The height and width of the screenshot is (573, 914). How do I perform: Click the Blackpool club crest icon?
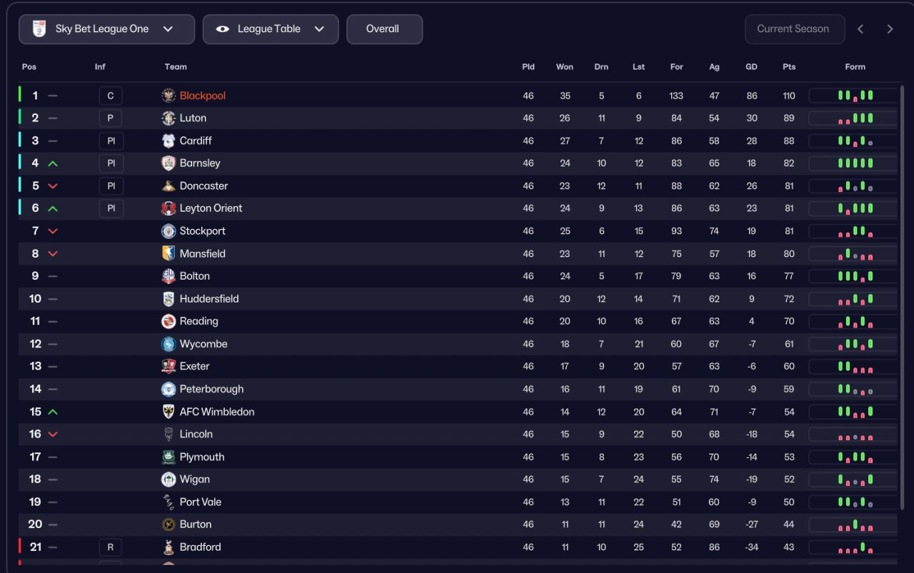point(169,96)
